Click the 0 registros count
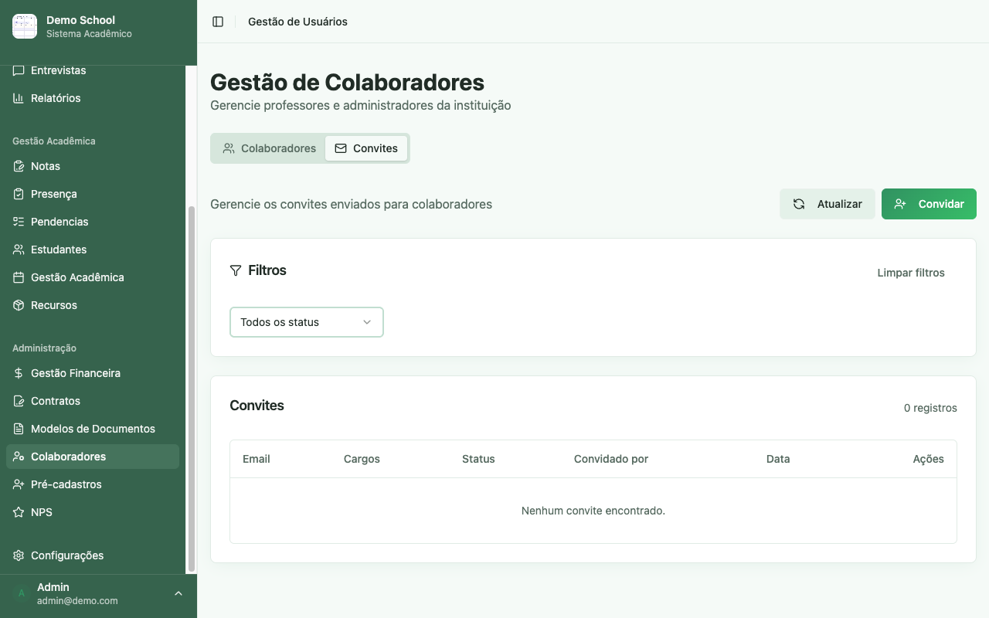 (x=930, y=408)
